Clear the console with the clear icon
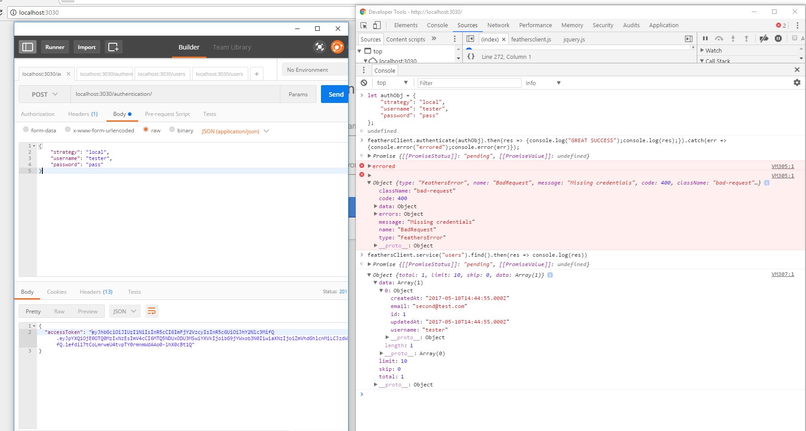This screenshot has height=431, width=806. point(364,83)
